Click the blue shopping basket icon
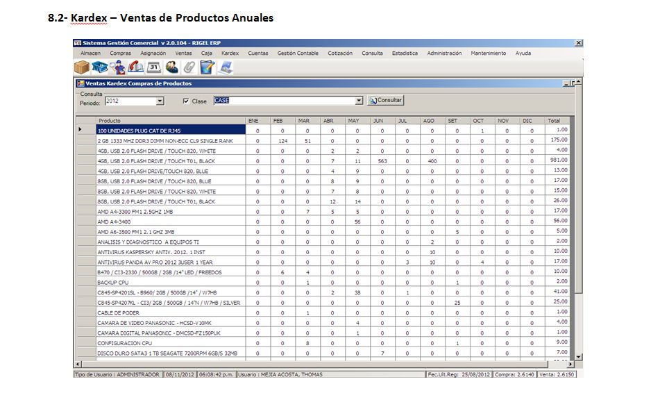 pyautogui.click(x=101, y=67)
